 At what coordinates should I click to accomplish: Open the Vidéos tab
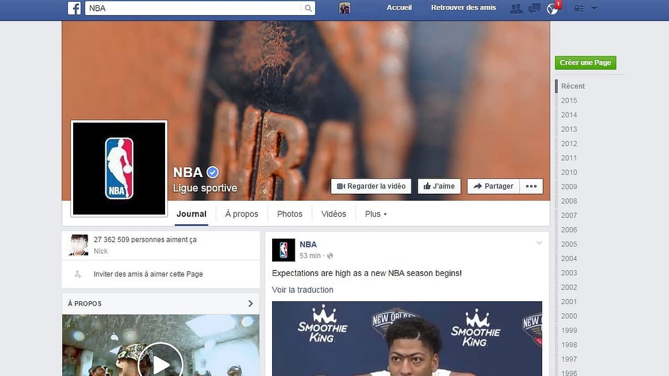point(333,214)
